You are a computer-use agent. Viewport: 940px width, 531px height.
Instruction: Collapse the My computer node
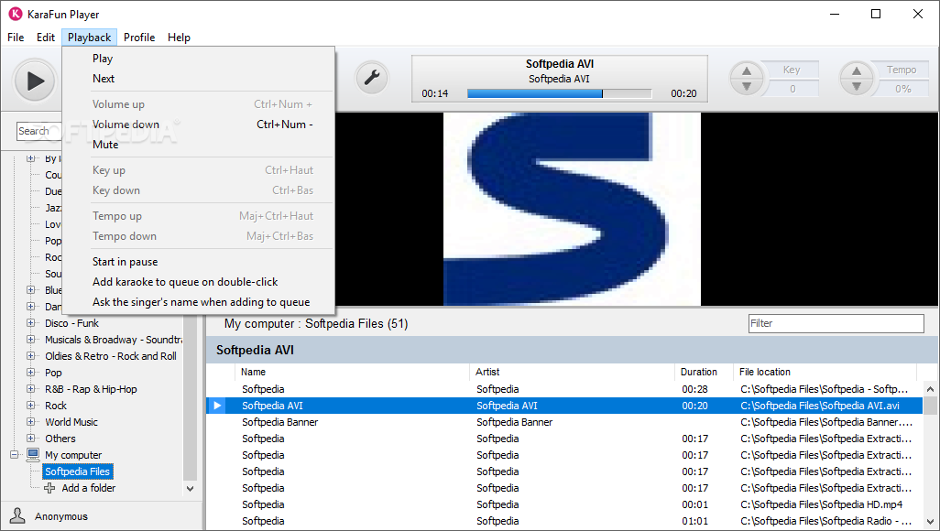point(15,455)
